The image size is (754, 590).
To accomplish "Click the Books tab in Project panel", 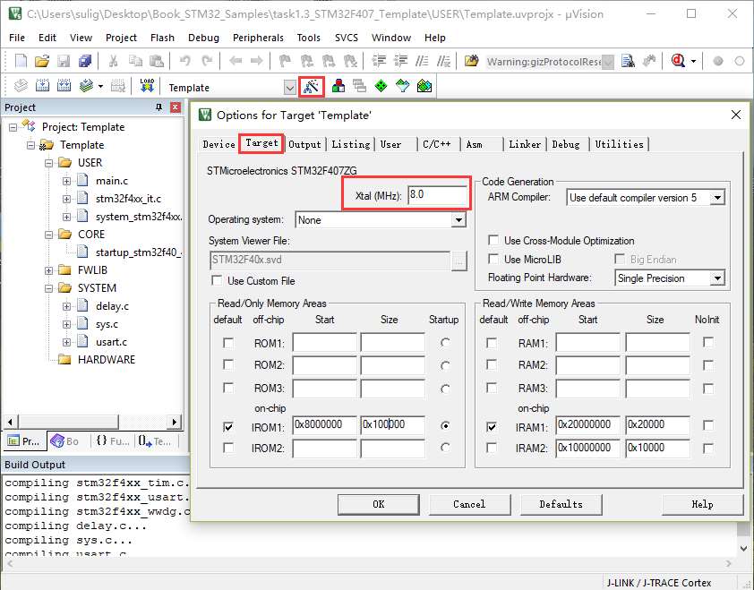I will click(64, 440).
